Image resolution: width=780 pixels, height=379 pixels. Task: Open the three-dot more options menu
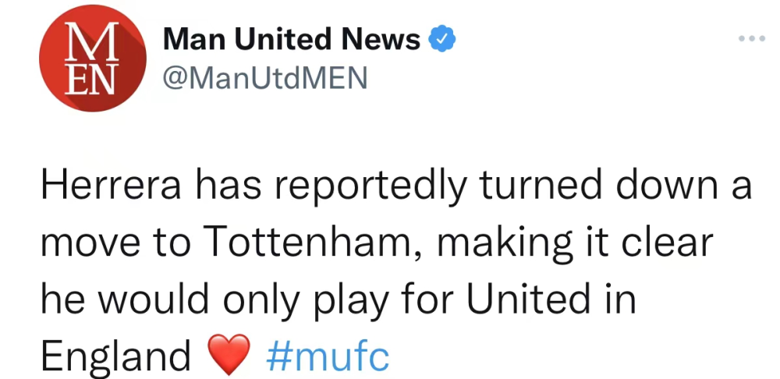752,38
